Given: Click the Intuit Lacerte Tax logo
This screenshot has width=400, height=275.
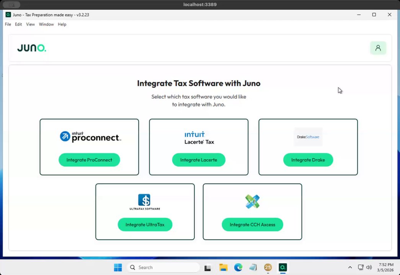Looking at the screenshot, I should [x=199, y=138].
